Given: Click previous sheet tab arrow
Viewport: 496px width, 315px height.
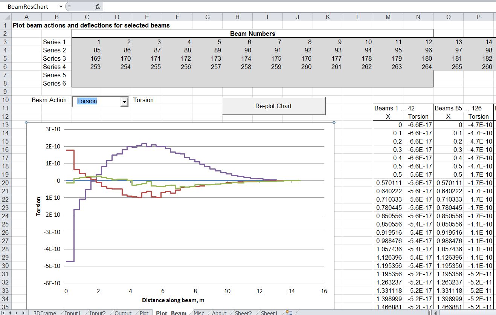Looking at the screenshot, I should coord(11,313).
